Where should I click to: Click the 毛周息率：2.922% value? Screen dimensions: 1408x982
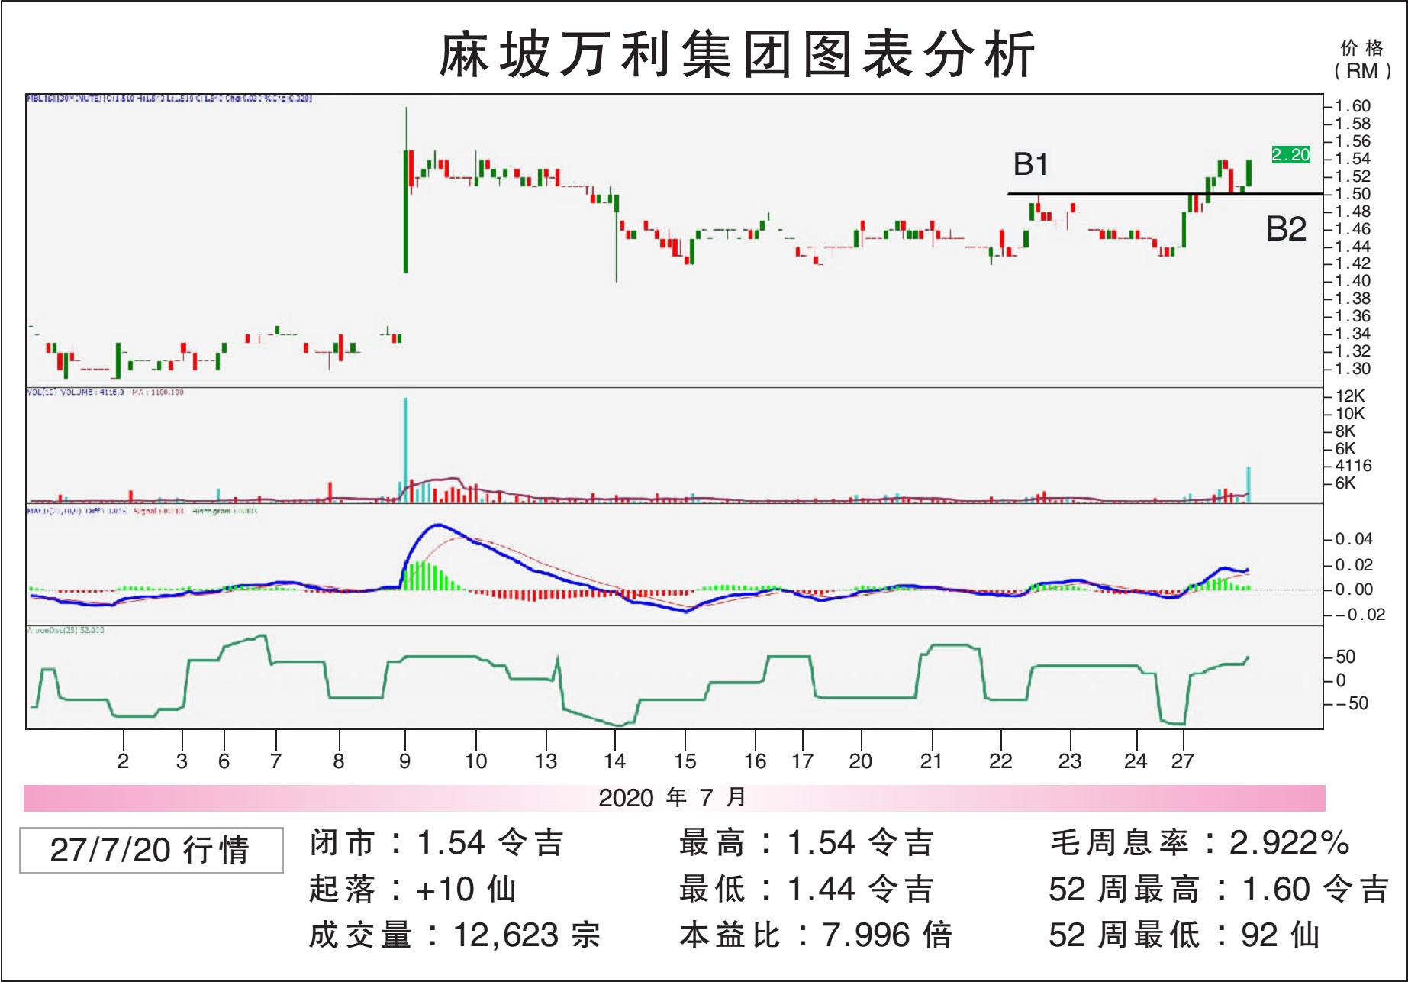1200,843
